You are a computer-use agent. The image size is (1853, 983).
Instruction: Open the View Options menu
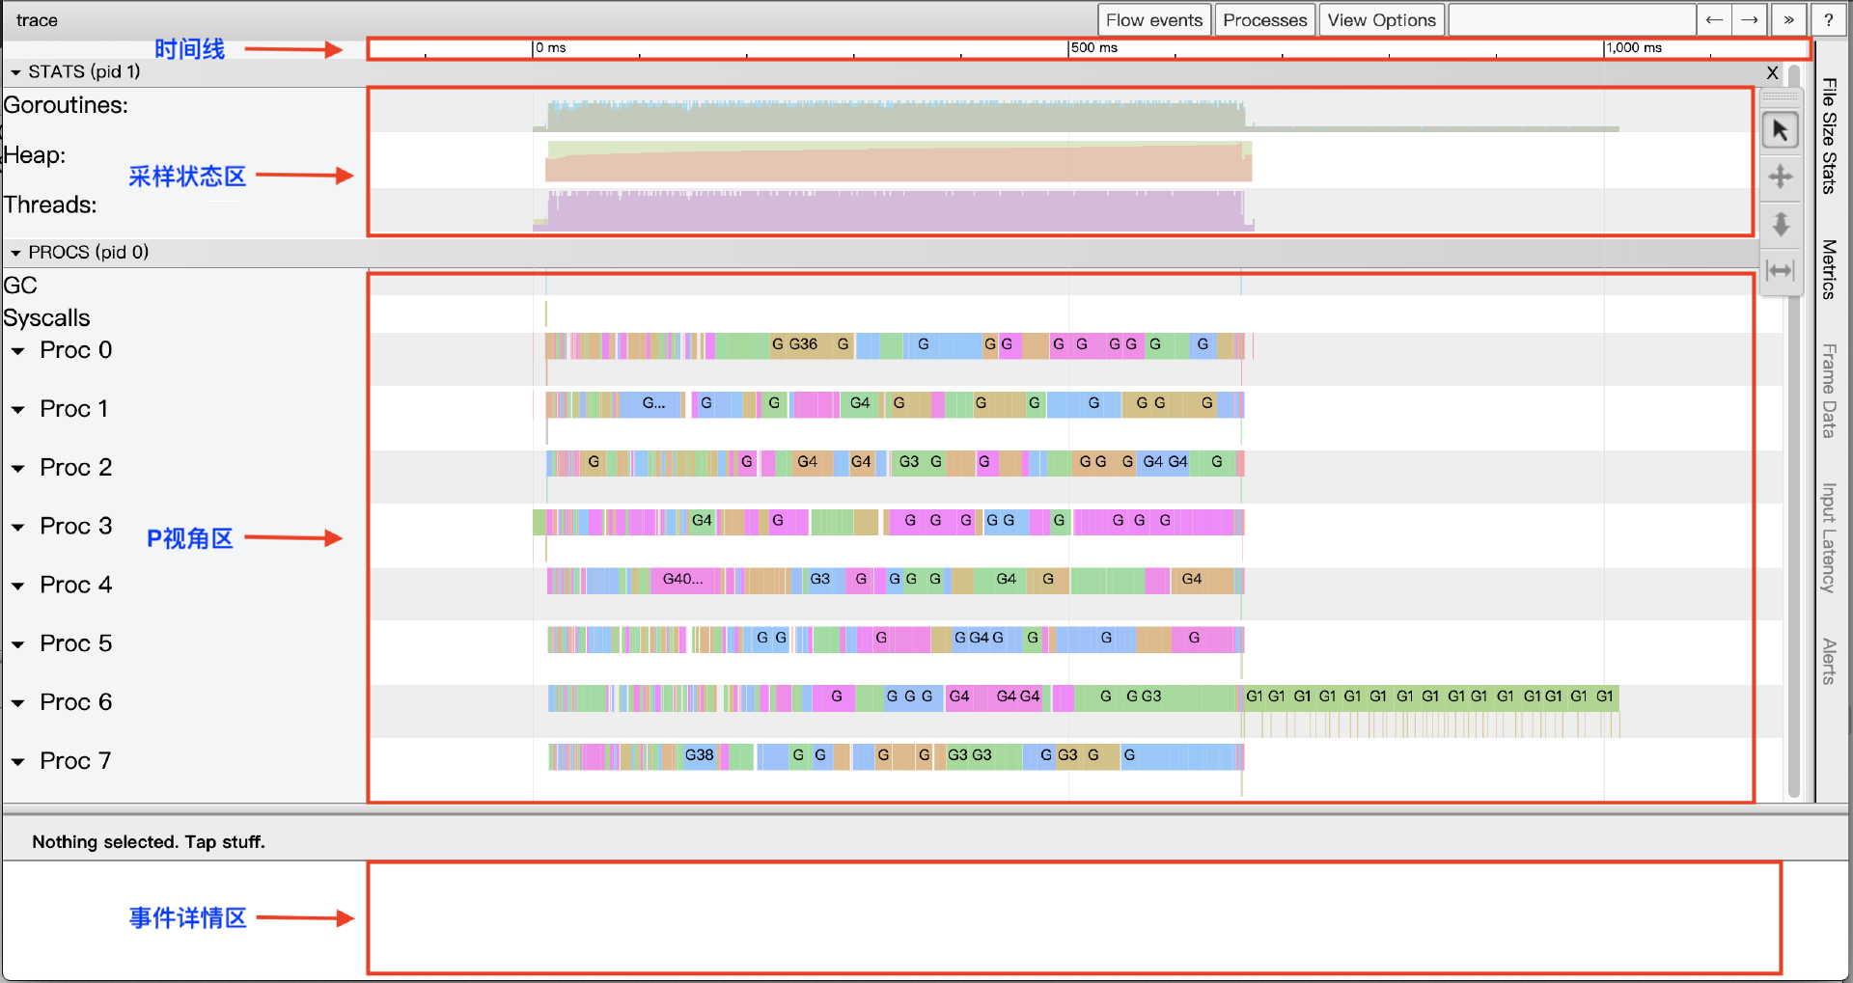pos(1381,20)
